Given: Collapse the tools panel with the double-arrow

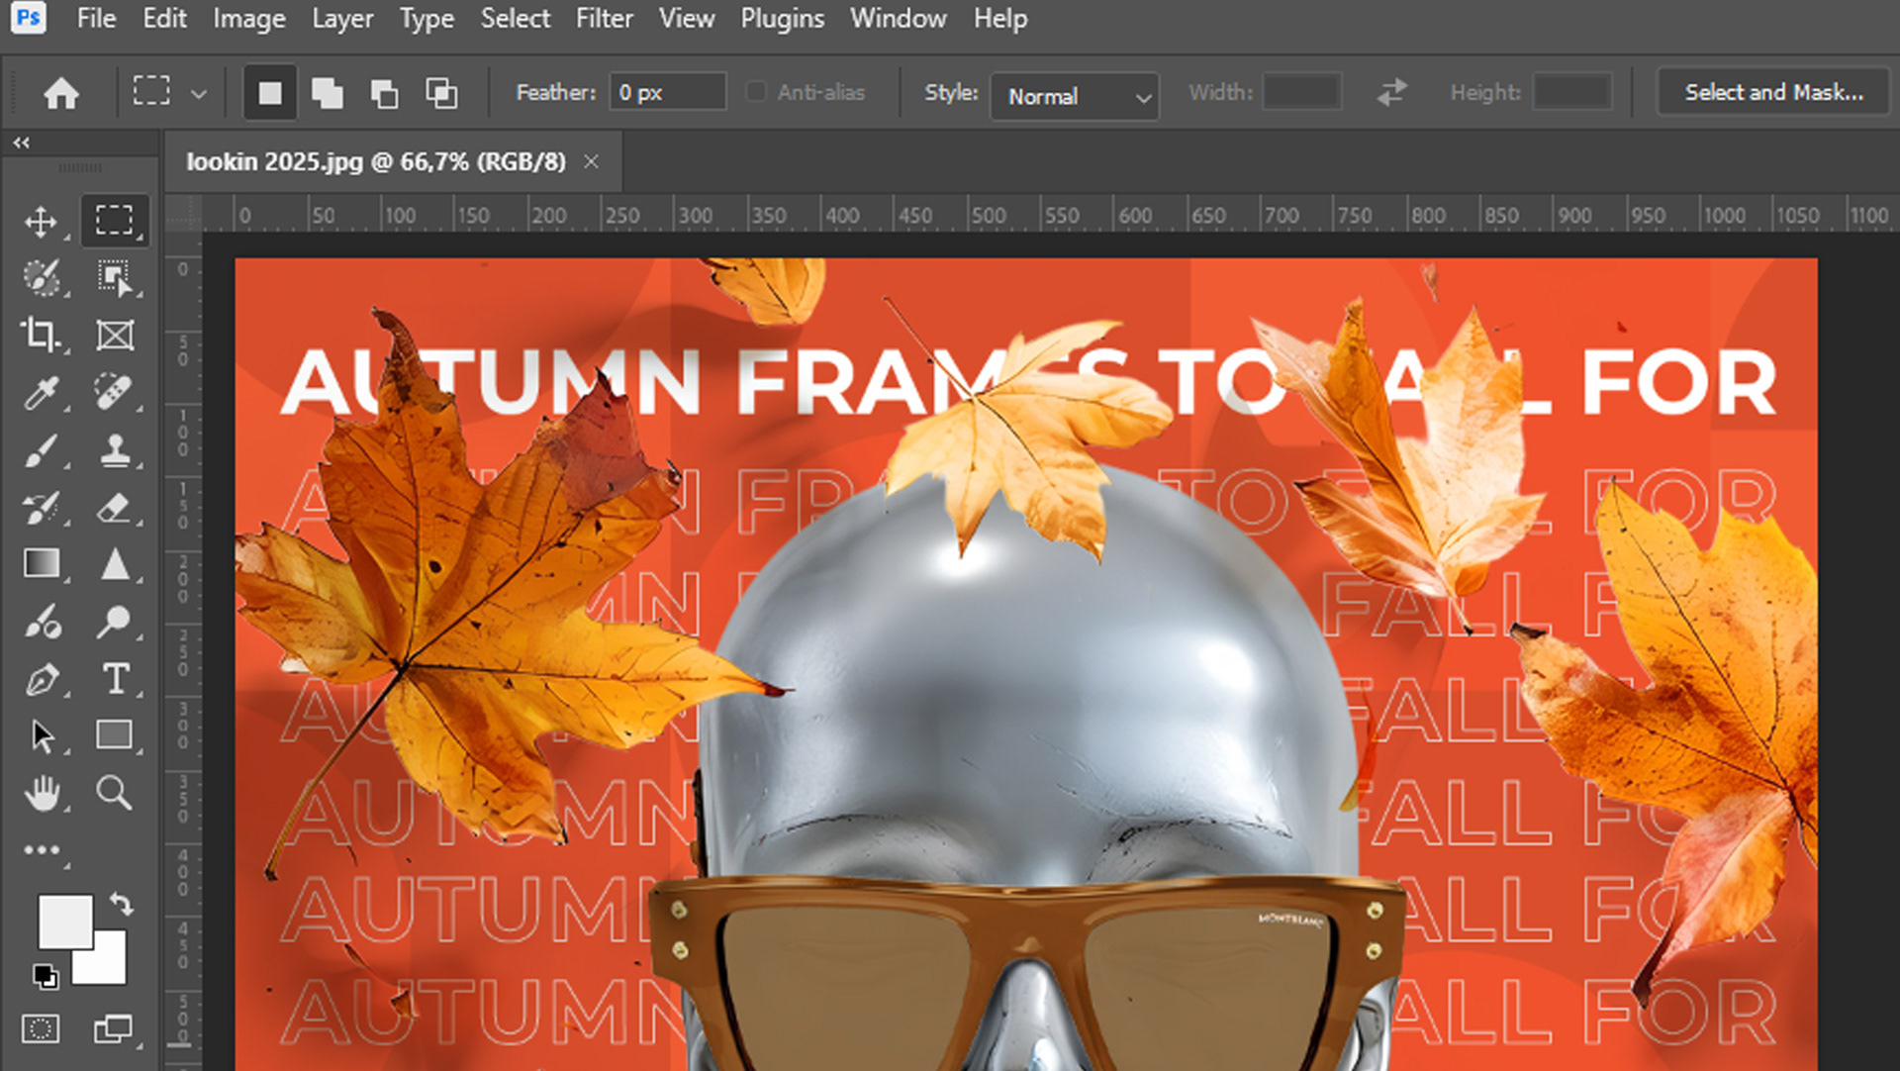Looking at the screenshot, I should 21,143.
